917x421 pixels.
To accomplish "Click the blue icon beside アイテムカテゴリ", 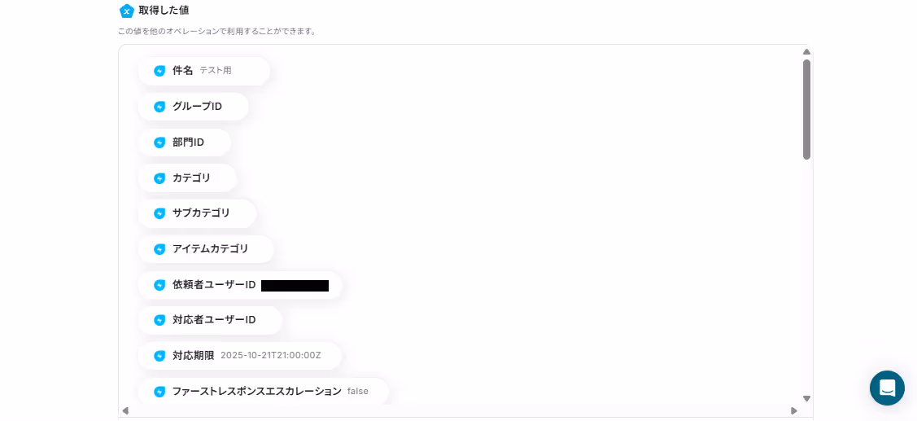I will click(x=159, y=249).
